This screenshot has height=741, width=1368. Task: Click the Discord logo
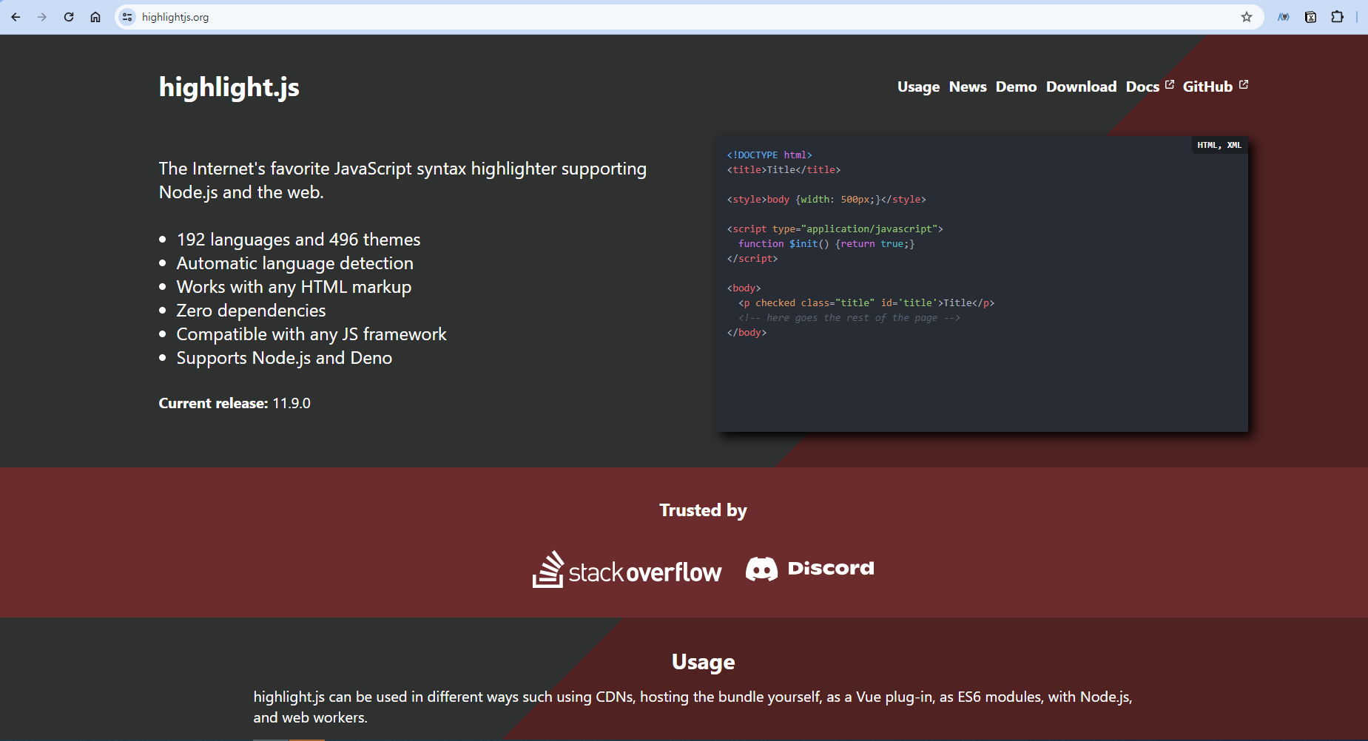coord(809,569)
